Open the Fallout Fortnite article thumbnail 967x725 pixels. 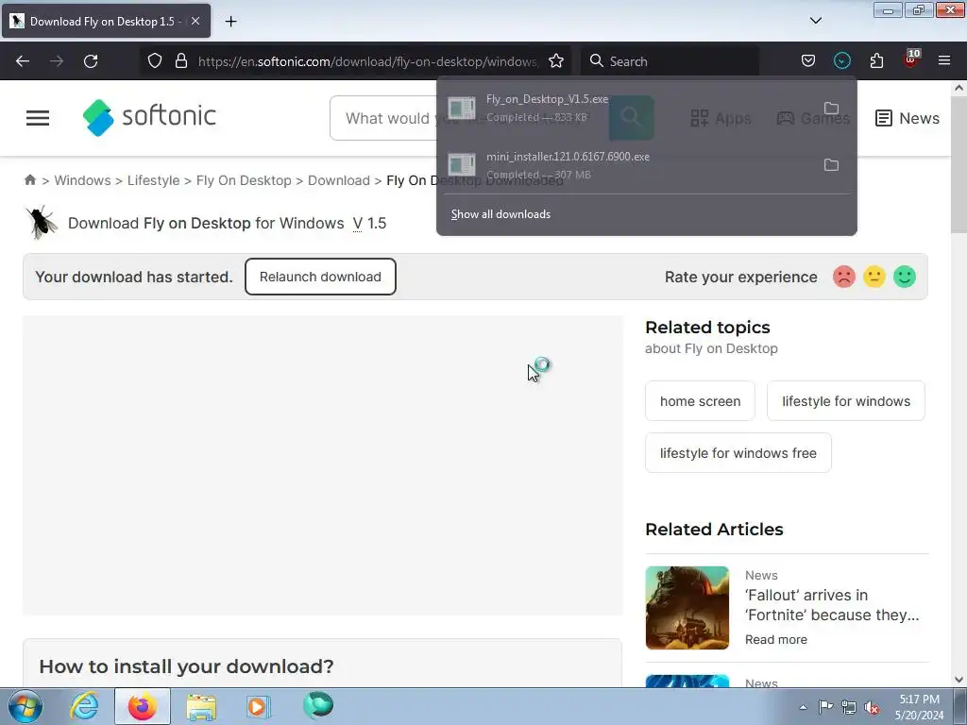click(x=687, y=607)
